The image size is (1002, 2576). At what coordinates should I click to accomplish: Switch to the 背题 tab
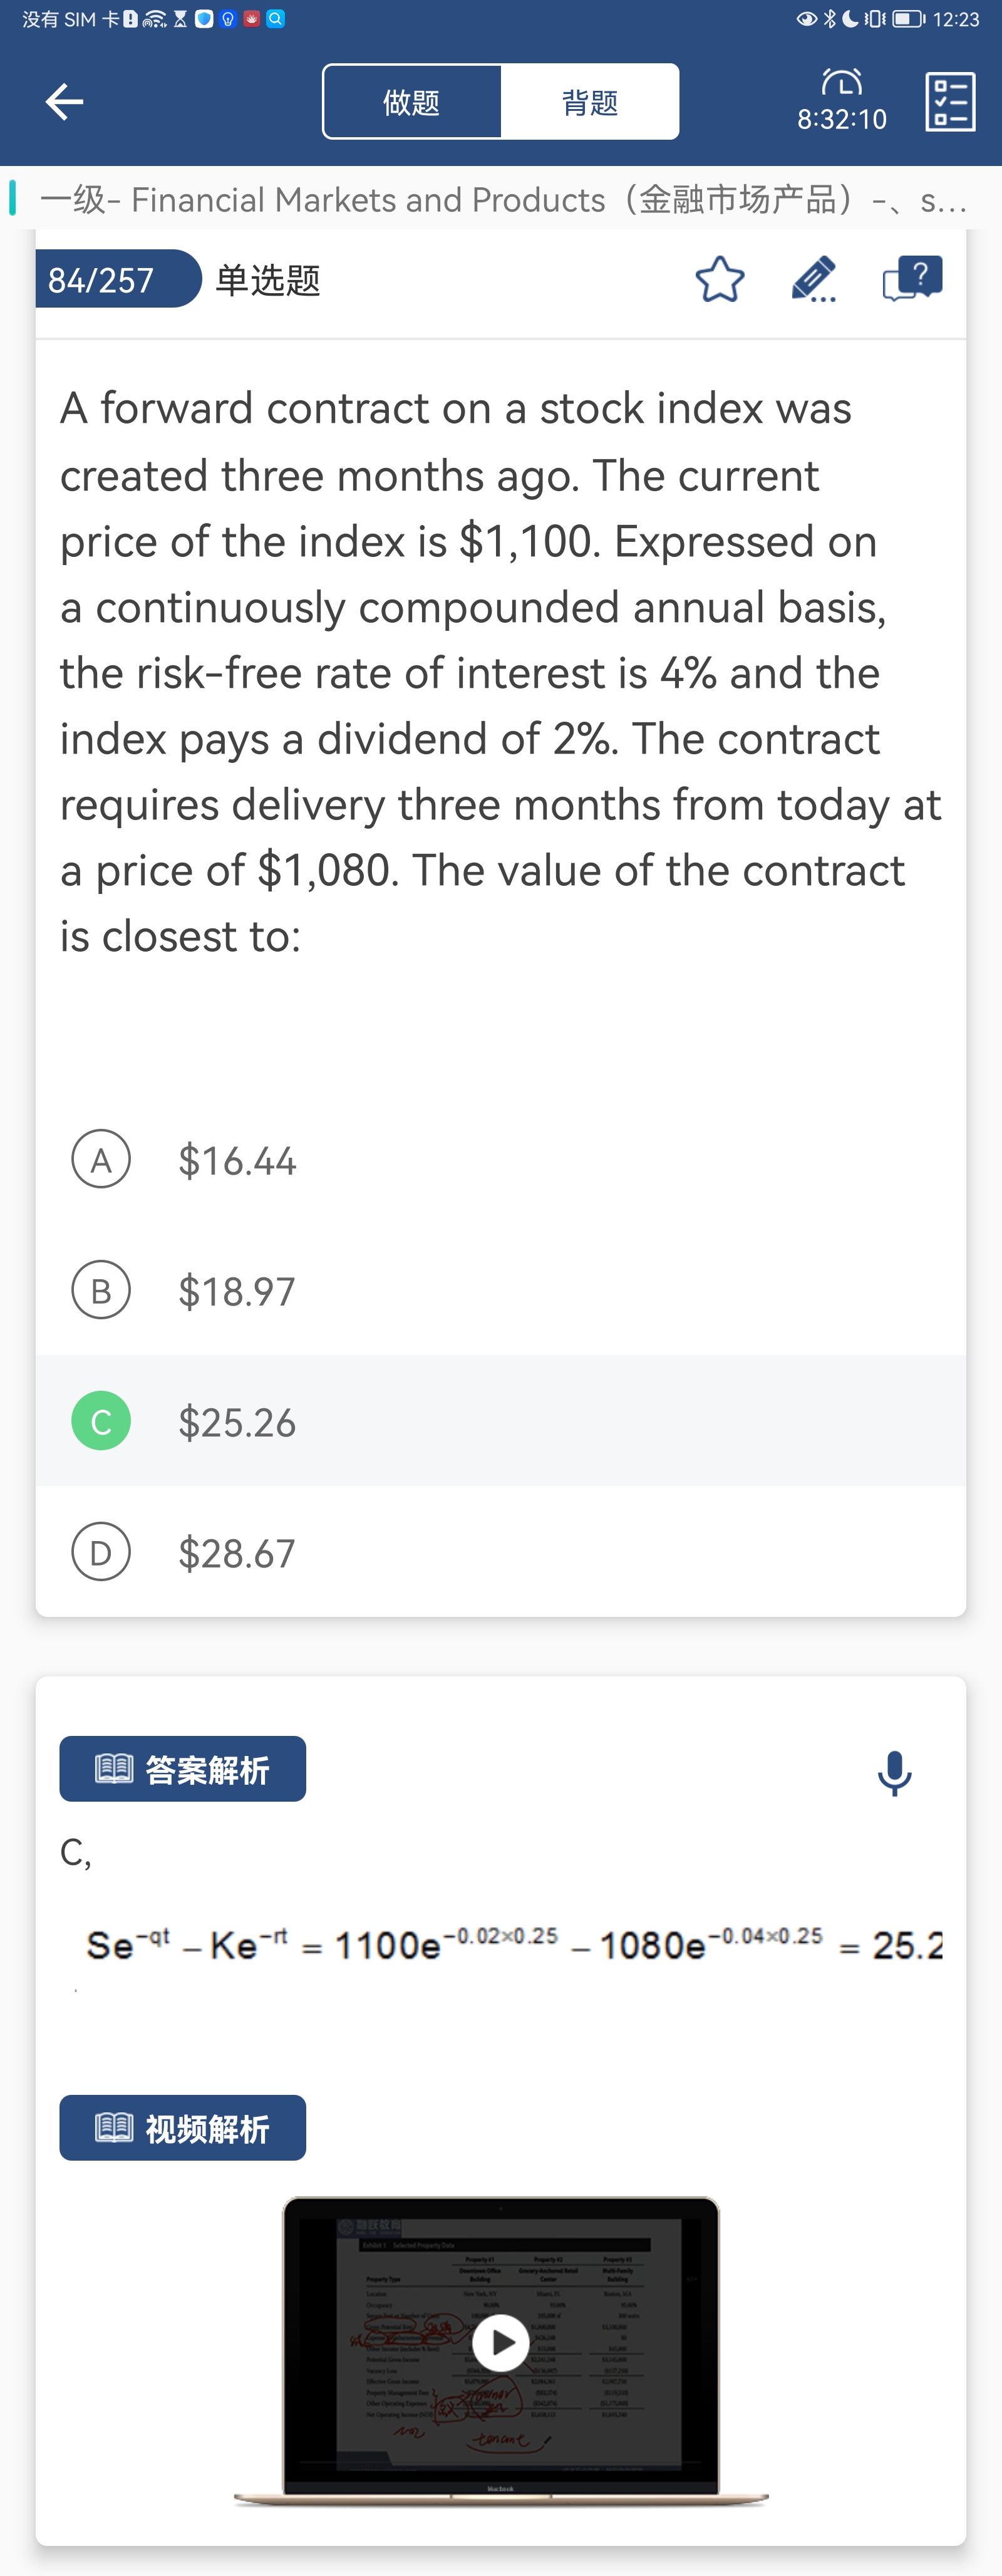tap(590, 102)
